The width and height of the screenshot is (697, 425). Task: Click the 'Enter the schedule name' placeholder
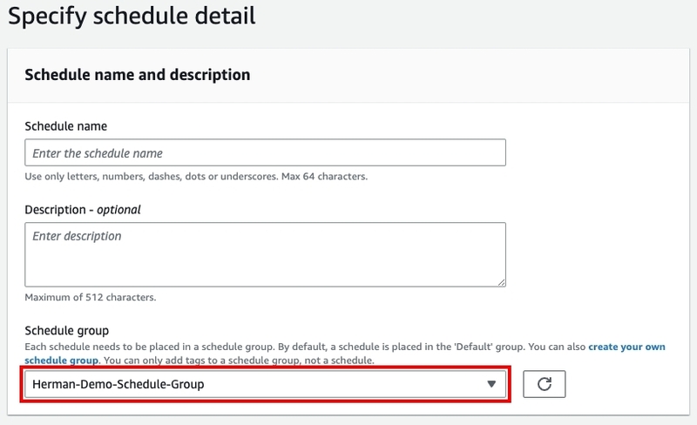[98, 153]
